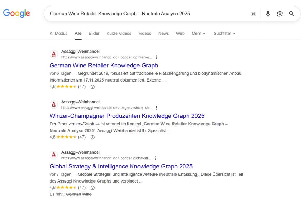Clear the search query with X icon
The height and width of the screenshot is (199, 301).
coord(253,14)
